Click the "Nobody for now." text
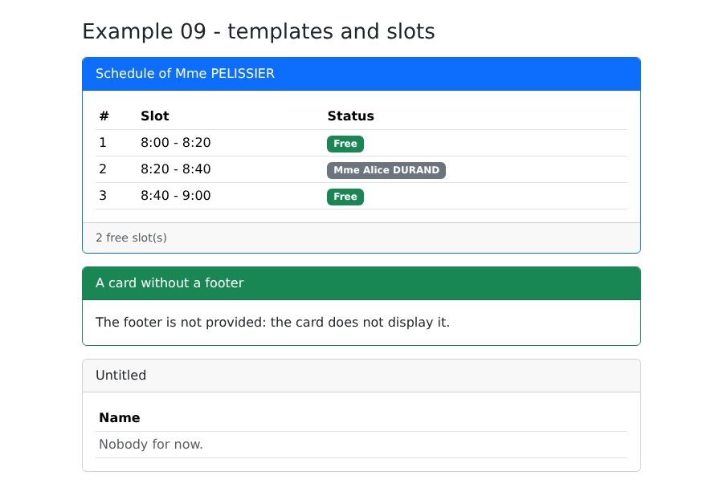 [151, 445]
